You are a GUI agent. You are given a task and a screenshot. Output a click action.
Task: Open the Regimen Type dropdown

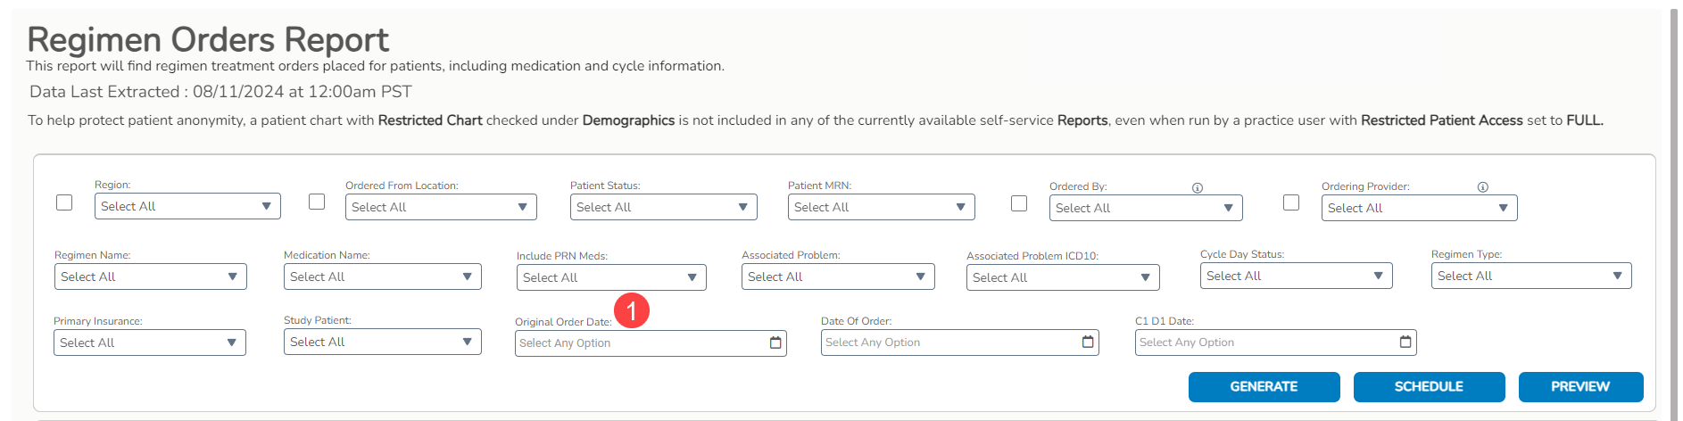1530,276
